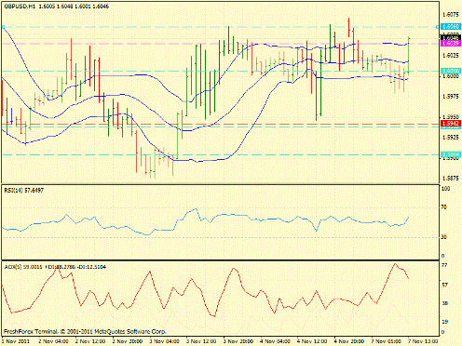462x346 pixels.
Task: Click the 2 Nov 20:00 time label
Action: click(128, 341)
